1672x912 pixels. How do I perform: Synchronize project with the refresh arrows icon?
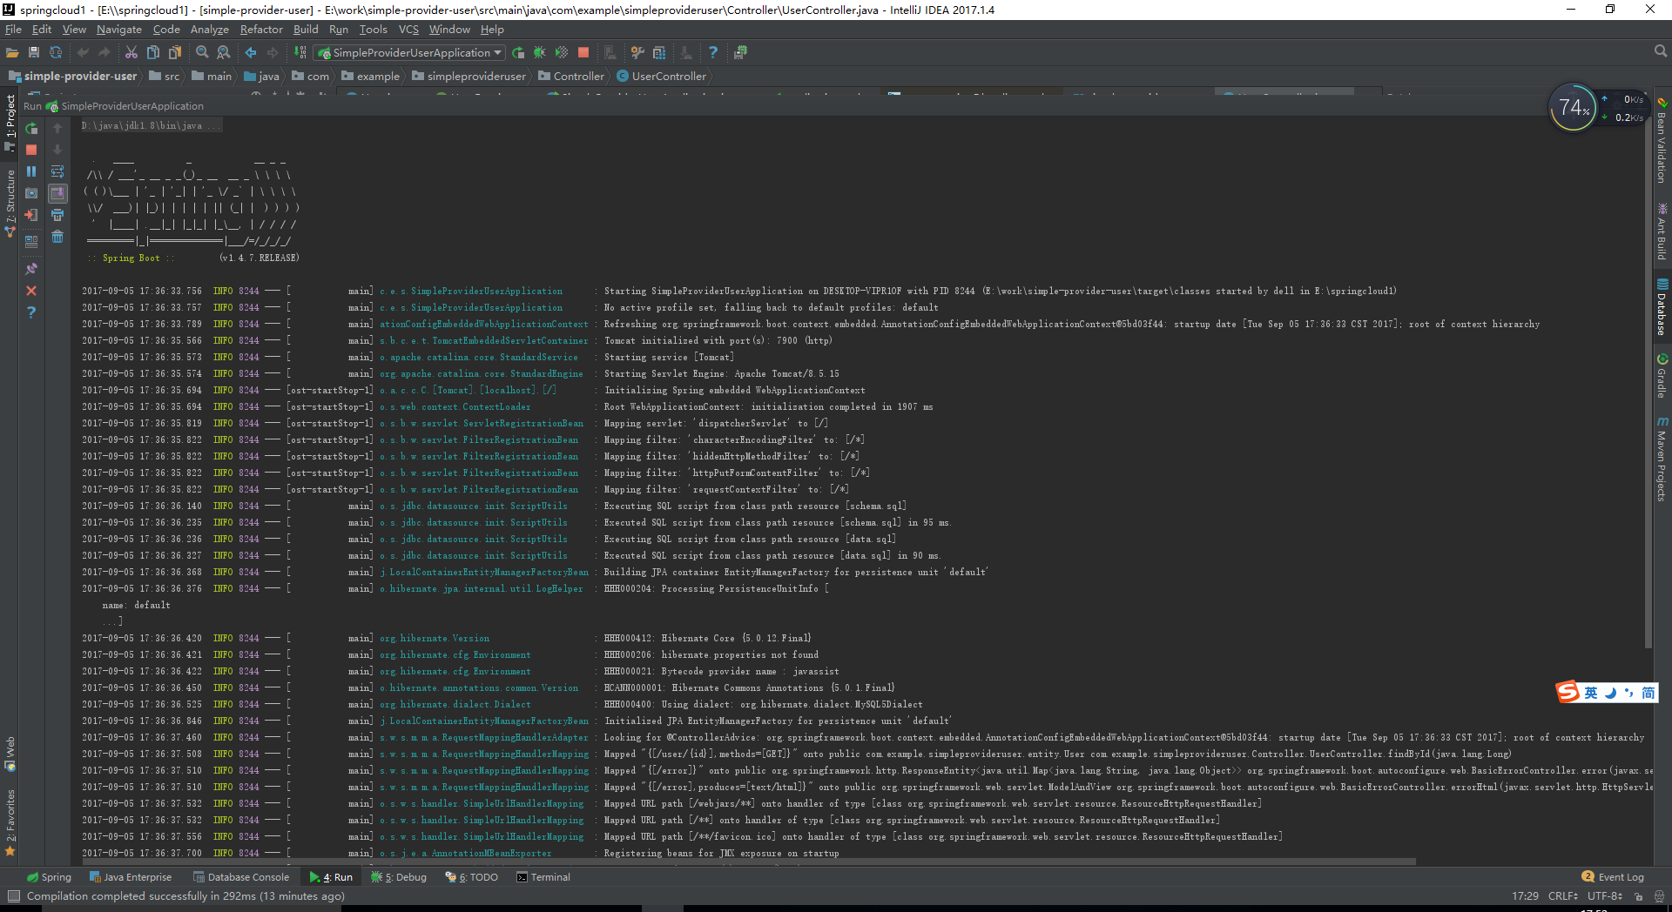point(56,53)
